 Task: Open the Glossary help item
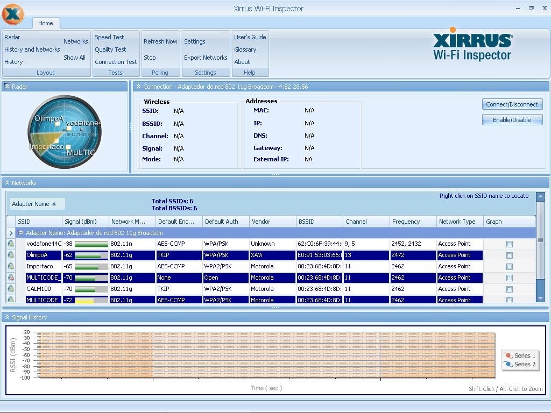[x=245, y=49]
